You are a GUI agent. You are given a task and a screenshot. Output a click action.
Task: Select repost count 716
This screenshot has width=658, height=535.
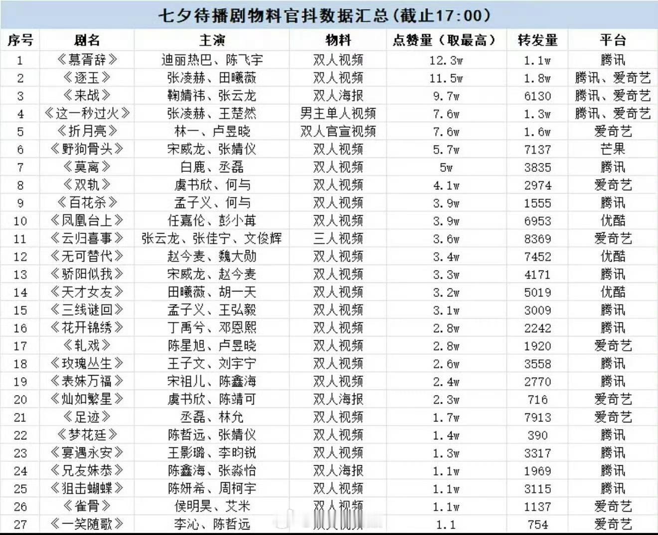tap(537, 400)
